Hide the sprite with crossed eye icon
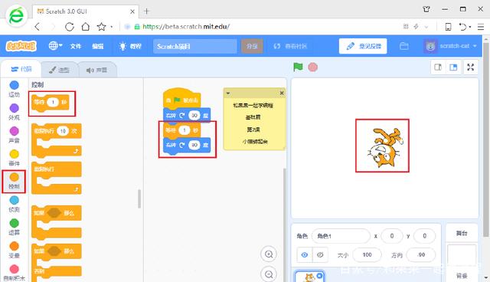 click(x=320, y=255)
